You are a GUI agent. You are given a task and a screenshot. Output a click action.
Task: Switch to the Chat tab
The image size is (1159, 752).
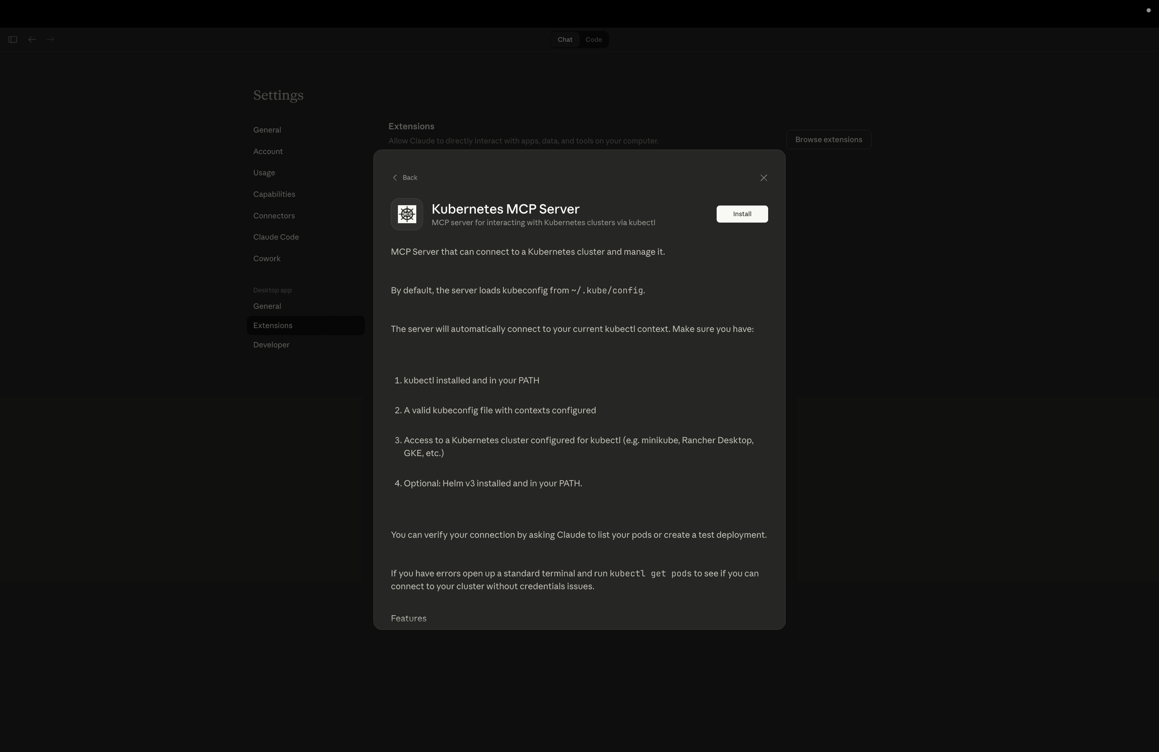tap(564, 39)
